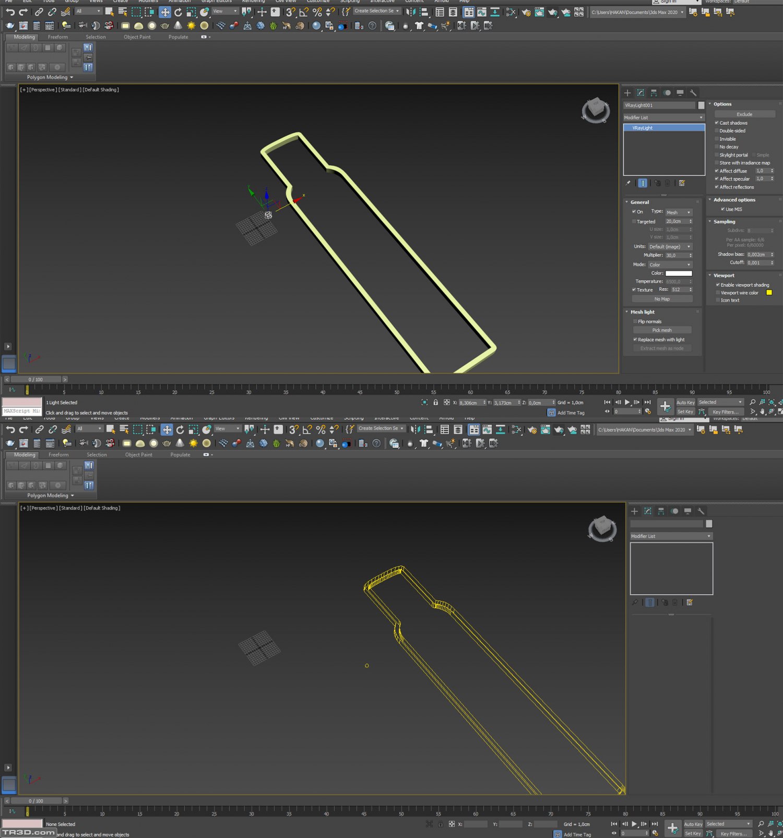The image size is (783, 838).
Task: Open the Hierarchy tab in upper command panel
Action: click(654, 93)
